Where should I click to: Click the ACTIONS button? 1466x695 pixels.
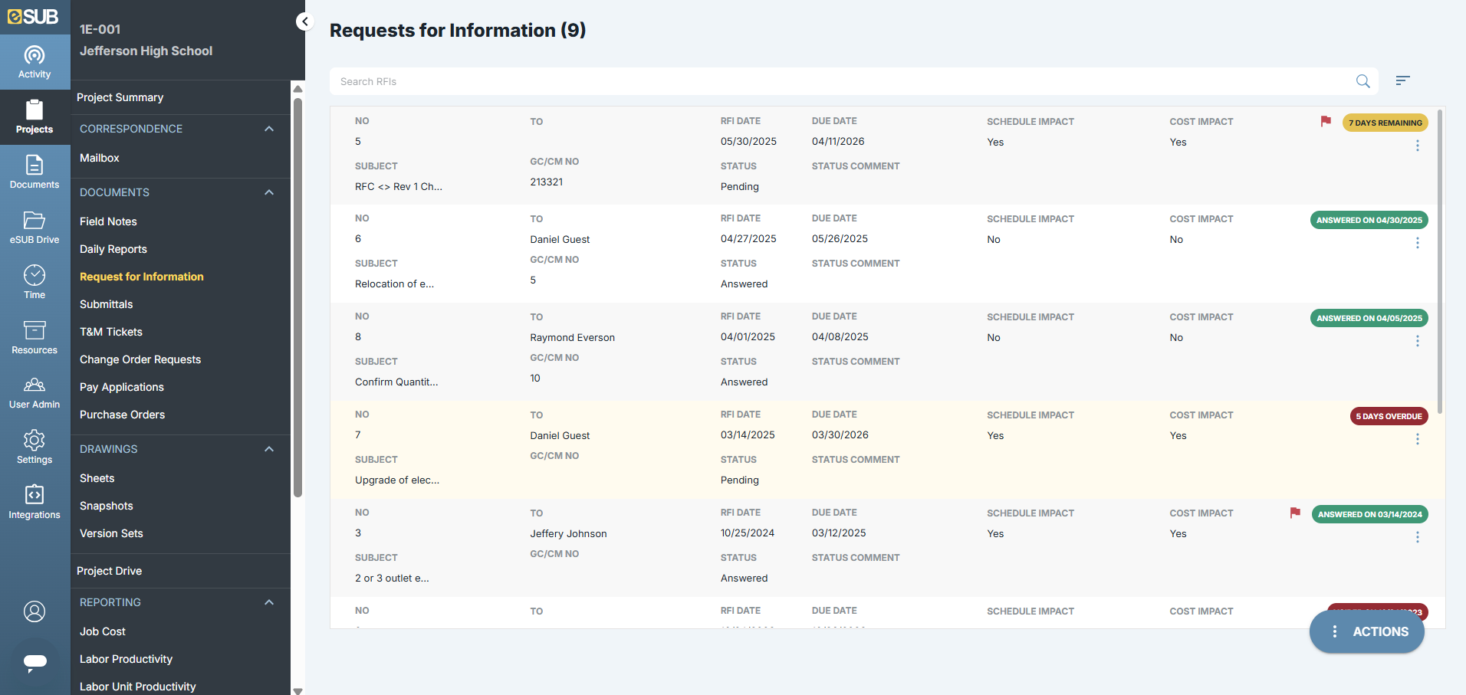point(1366,631)
